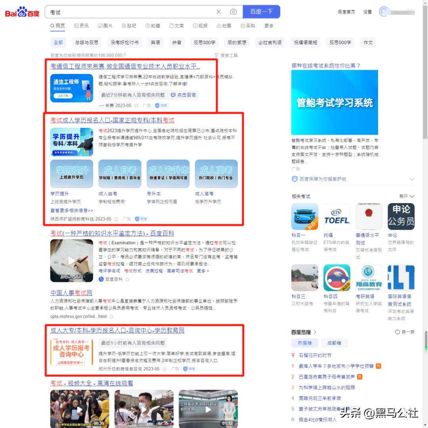Switch to the 视频 results tab

201,26
